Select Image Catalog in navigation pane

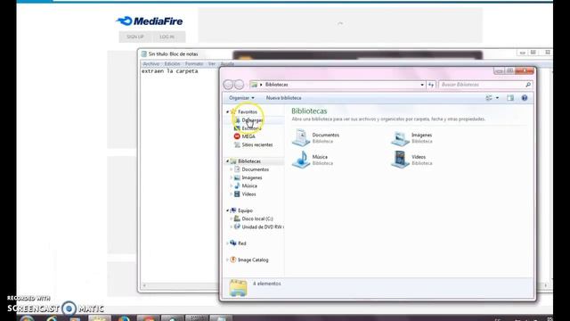[x=253, y=259]
